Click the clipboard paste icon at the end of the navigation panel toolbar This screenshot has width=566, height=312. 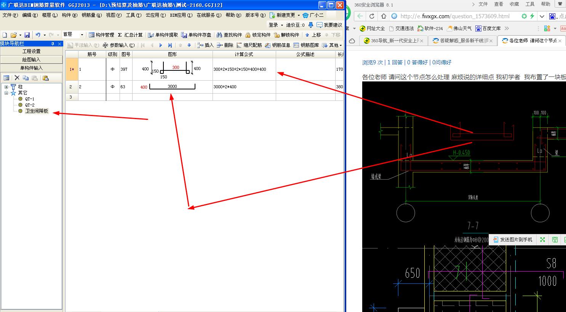pyautogui.click(x=46, y=78)
